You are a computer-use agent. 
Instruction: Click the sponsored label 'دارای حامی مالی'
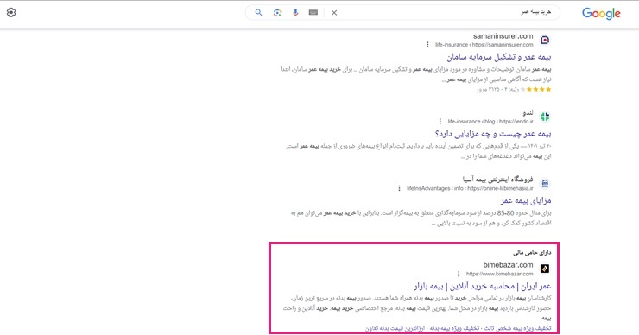point(532,253)
